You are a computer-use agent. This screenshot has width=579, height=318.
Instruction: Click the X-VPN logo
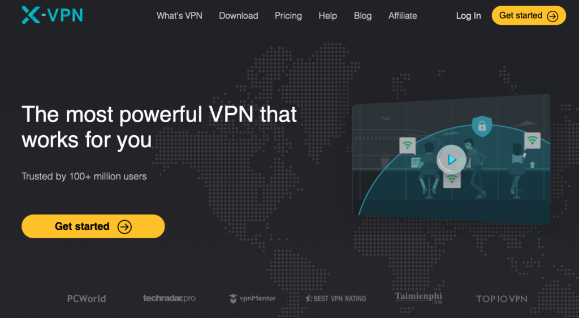[x=52, y=15]
